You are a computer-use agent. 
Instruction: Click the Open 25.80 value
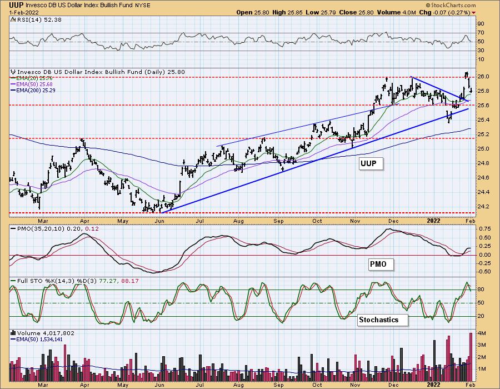click(253, 12)
